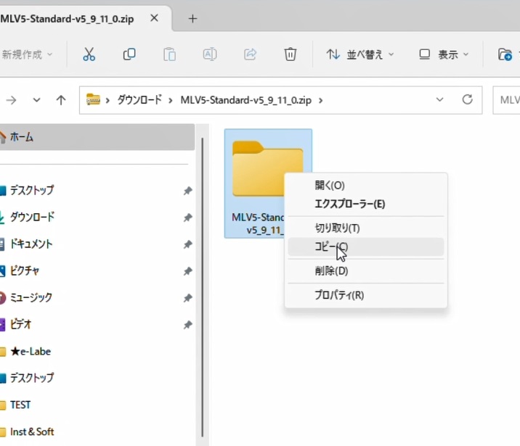Expand address bar history dropdown
The width and height of the screenshot is (520, 446).
pyautogui.click(x=439, y=99)
